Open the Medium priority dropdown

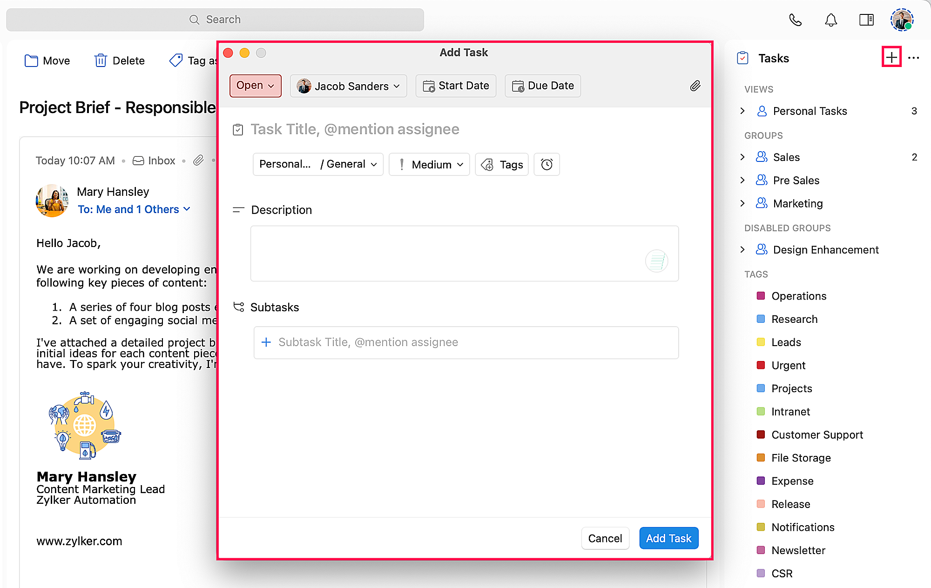coord(429,164)
